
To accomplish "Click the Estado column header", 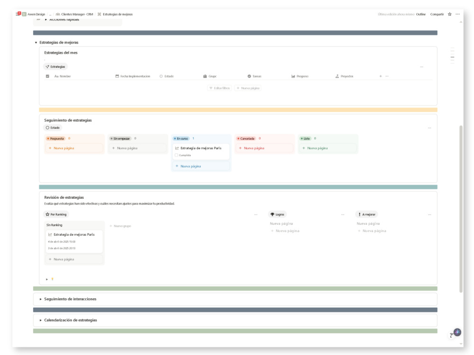I will tap(166, 76).
